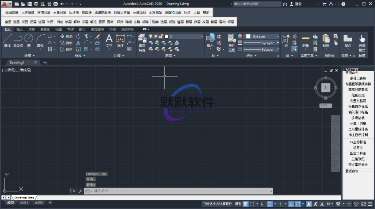Open the 土方估算 menu
The width and height of the screenshot is (375, 209).
tap(28, 12)
